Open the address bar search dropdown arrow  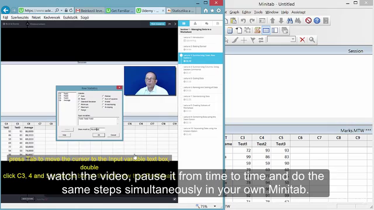click(61, 10)
